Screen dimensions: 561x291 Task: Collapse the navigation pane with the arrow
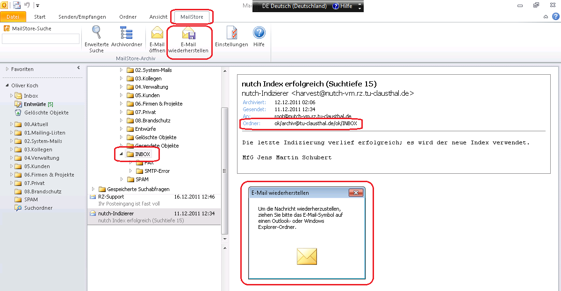(x=79, y=68)
